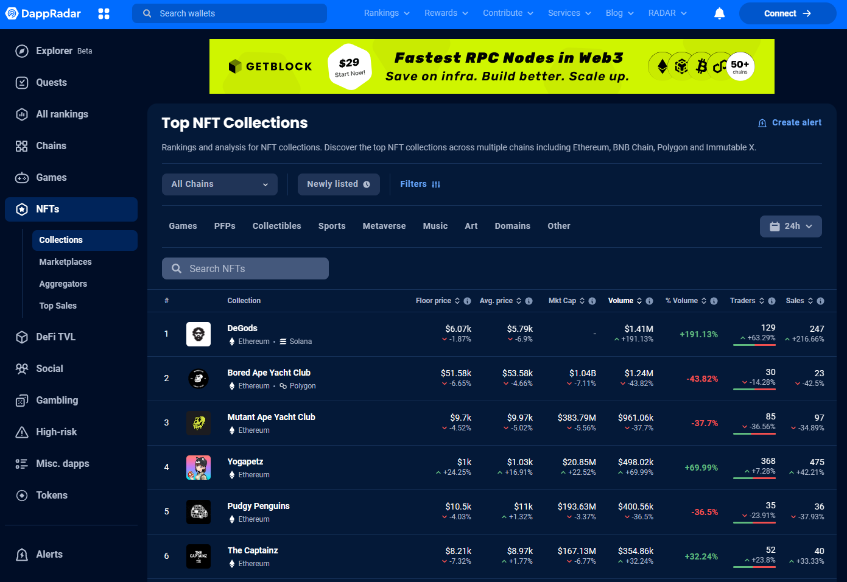Select Other category tab
The image size is (847, 582).
click(559, 226)
